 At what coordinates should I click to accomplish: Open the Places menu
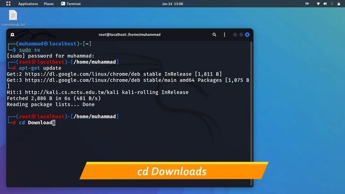point(49,4)
